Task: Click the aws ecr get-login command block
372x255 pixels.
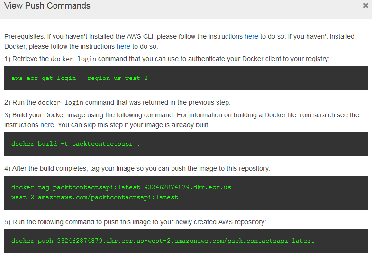Action: (x=186, y=78)
